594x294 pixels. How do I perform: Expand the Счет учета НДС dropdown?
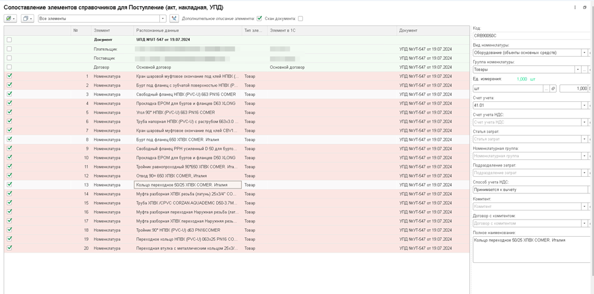coord(584,122)
